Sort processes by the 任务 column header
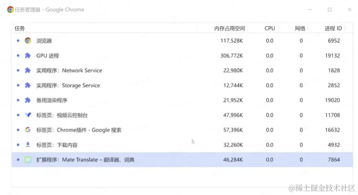 [20, 28]
